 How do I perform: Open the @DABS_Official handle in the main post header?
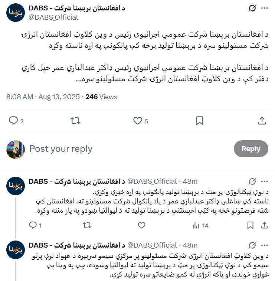[53, 17]
